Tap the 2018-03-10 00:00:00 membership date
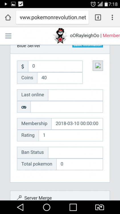Image resolution: width=120 pixels, height=214 pixels. click(x=77, y=124)
